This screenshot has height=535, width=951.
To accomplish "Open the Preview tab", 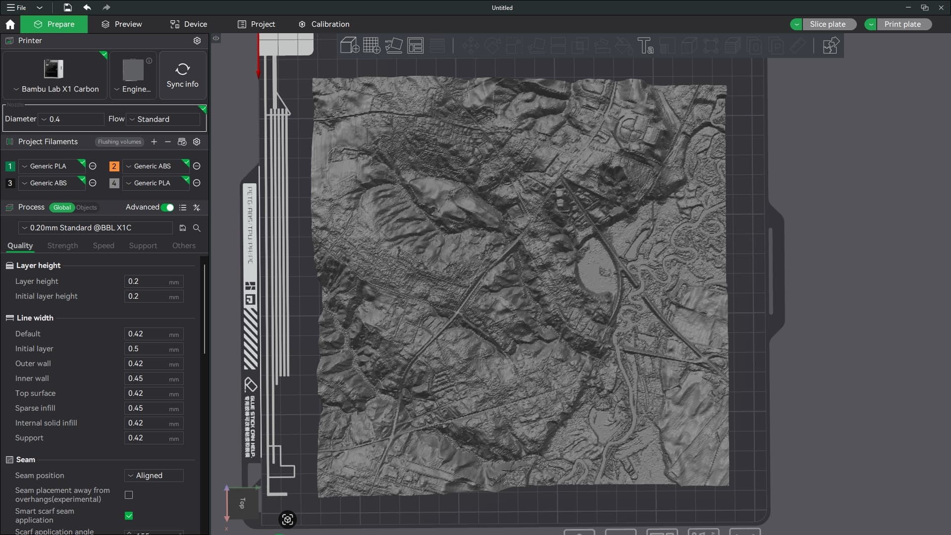I will (121, 24).
